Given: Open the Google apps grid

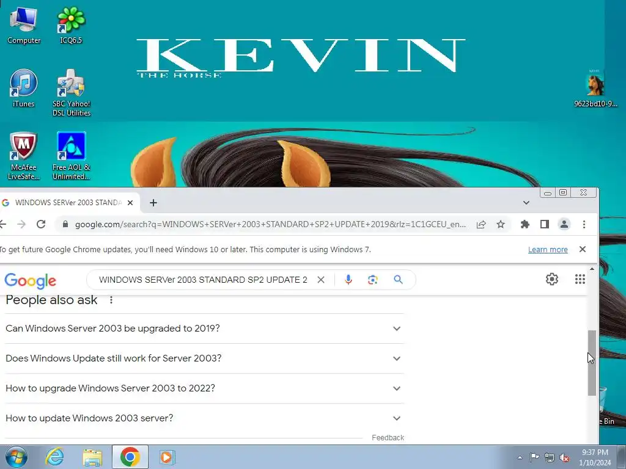Looking at the screenshot, I should pyautogui.click(x=580, y=279).
